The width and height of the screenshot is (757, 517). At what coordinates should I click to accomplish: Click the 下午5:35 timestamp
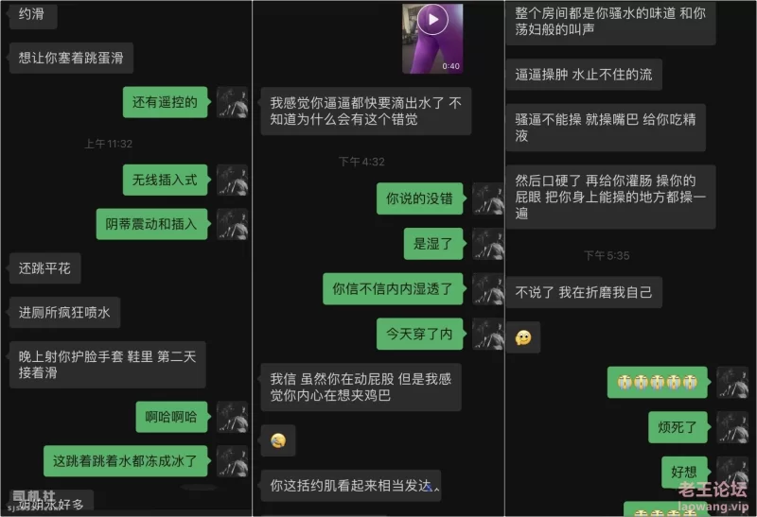[607, 255]
